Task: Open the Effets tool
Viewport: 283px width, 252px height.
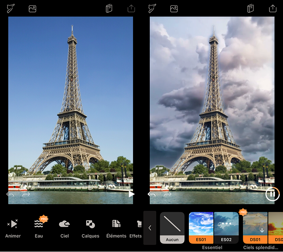Action: tap(137, 227)
